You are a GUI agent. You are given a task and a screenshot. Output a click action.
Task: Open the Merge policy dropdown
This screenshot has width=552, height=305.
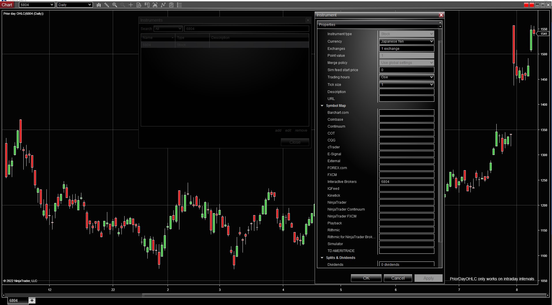click(x=407, y=63)
